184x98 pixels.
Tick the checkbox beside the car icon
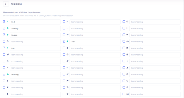coord(4,61)
